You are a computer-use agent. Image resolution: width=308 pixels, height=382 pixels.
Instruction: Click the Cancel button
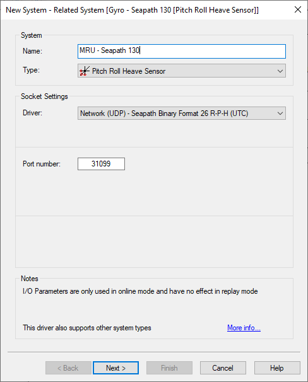223,368
